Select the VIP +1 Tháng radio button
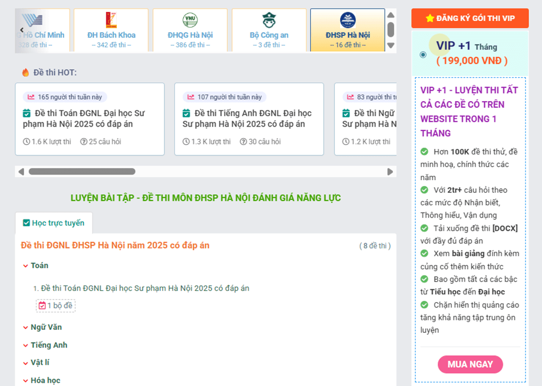 click(423, 54)
